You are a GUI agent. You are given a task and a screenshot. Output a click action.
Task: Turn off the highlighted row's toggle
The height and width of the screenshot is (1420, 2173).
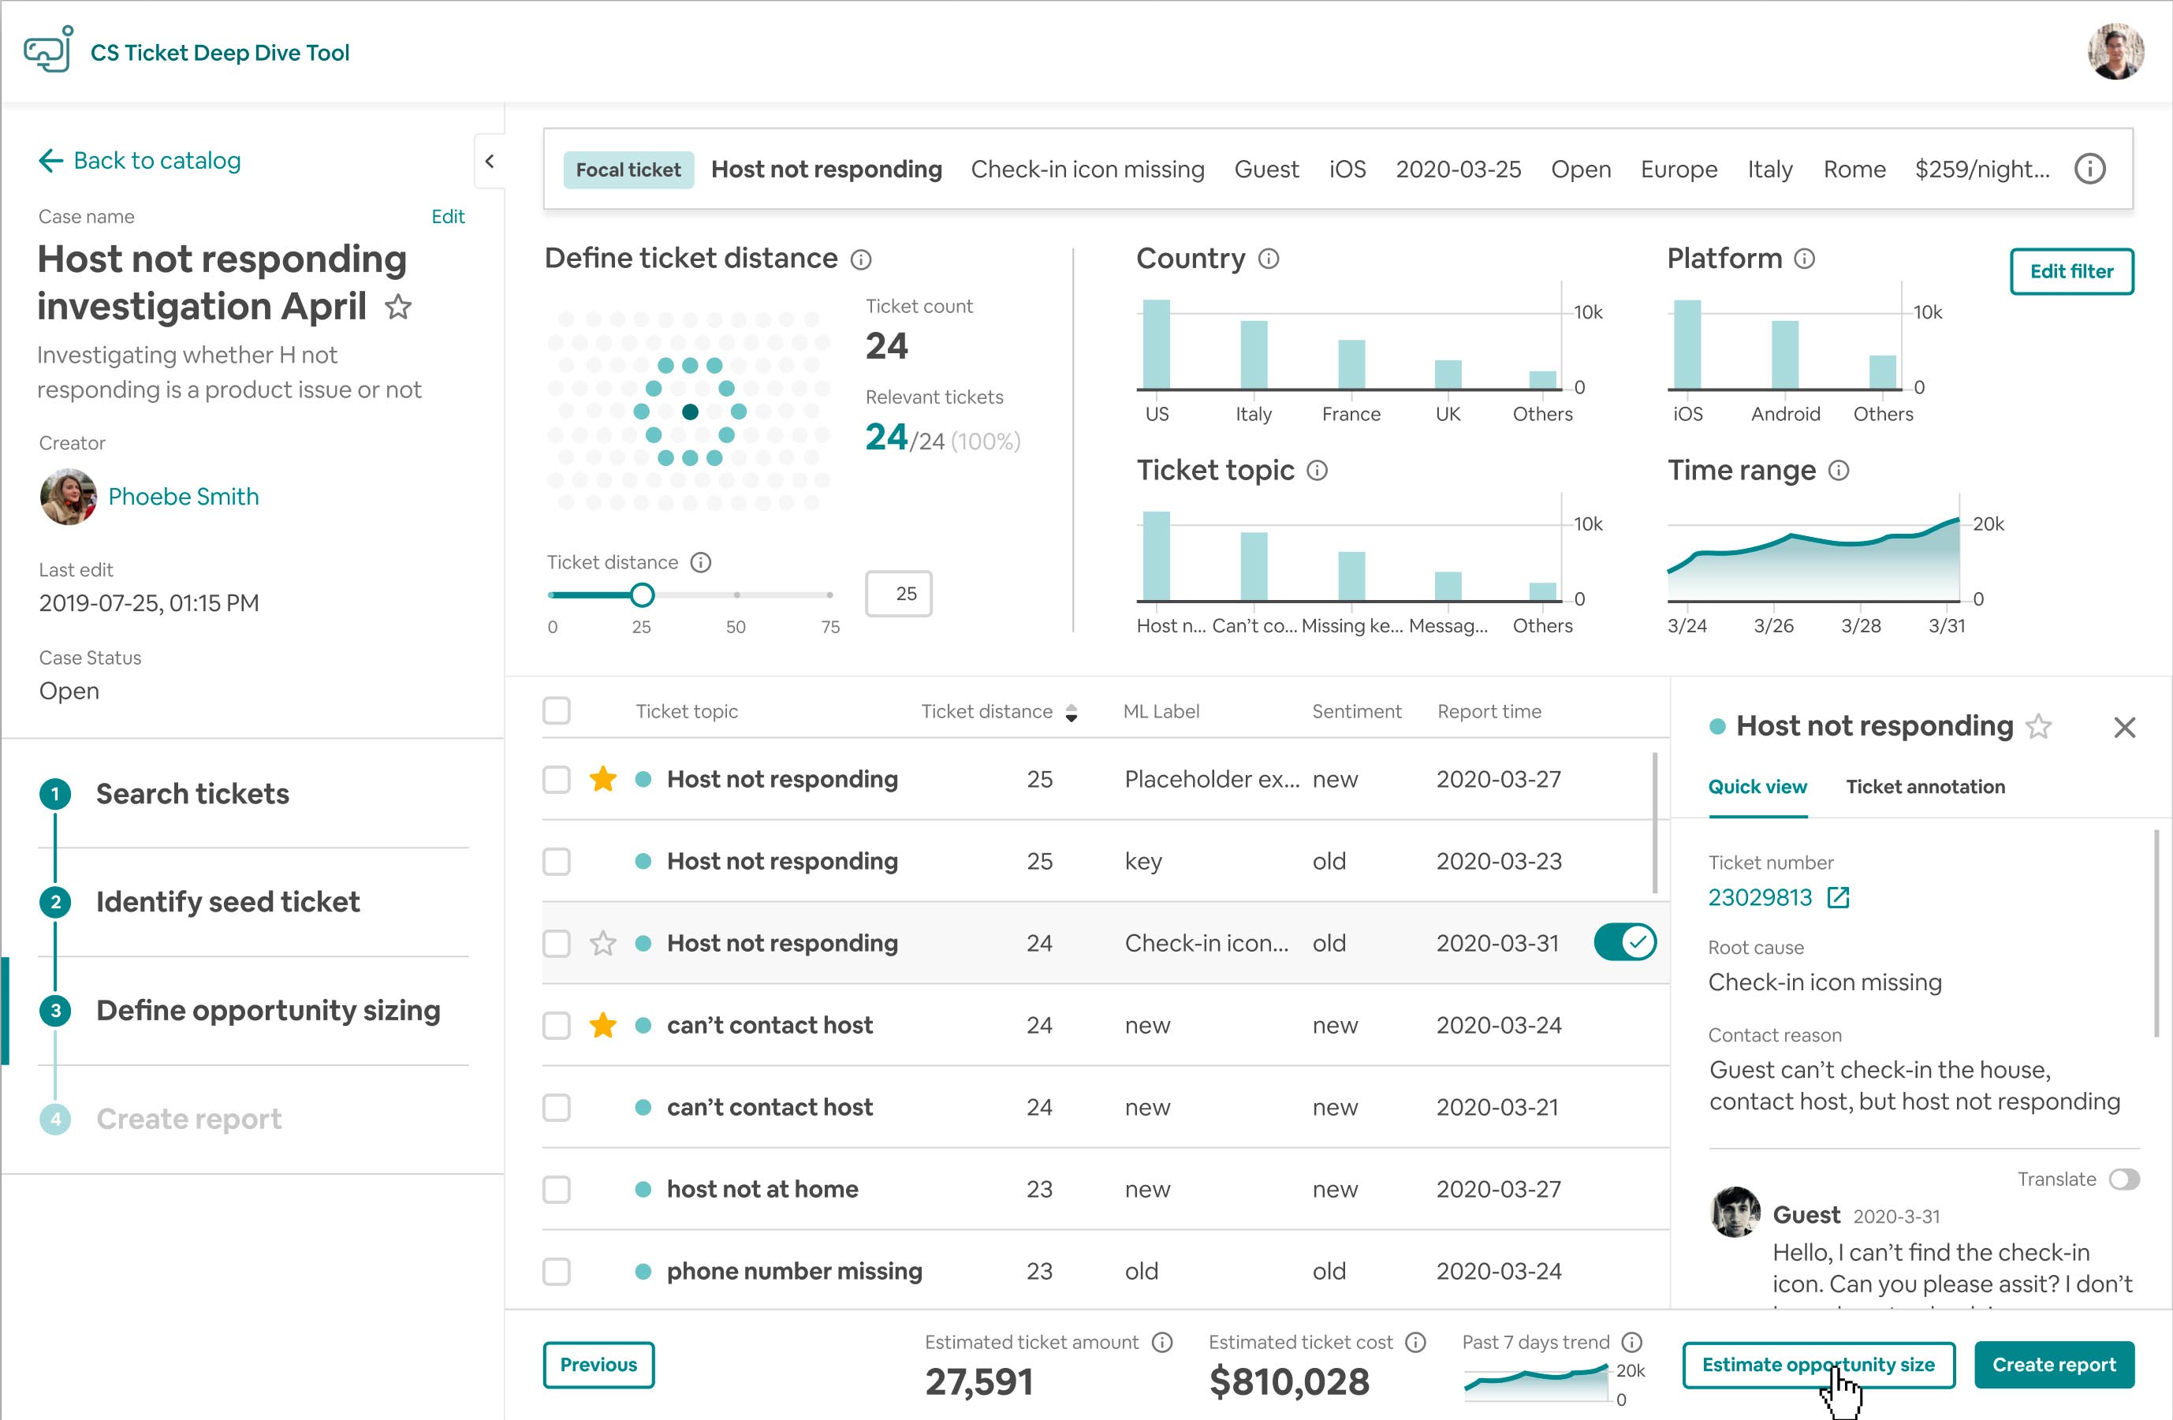click(x=1625, y=942)
